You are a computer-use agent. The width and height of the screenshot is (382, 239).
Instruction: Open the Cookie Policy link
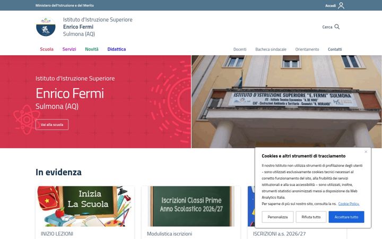point(349,204)
